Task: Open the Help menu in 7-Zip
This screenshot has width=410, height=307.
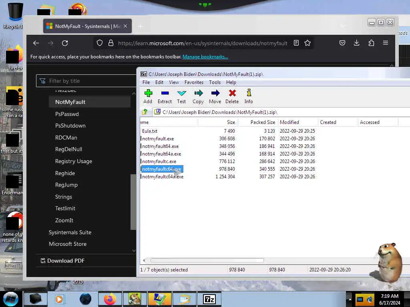Action: (x=231, y=82)
